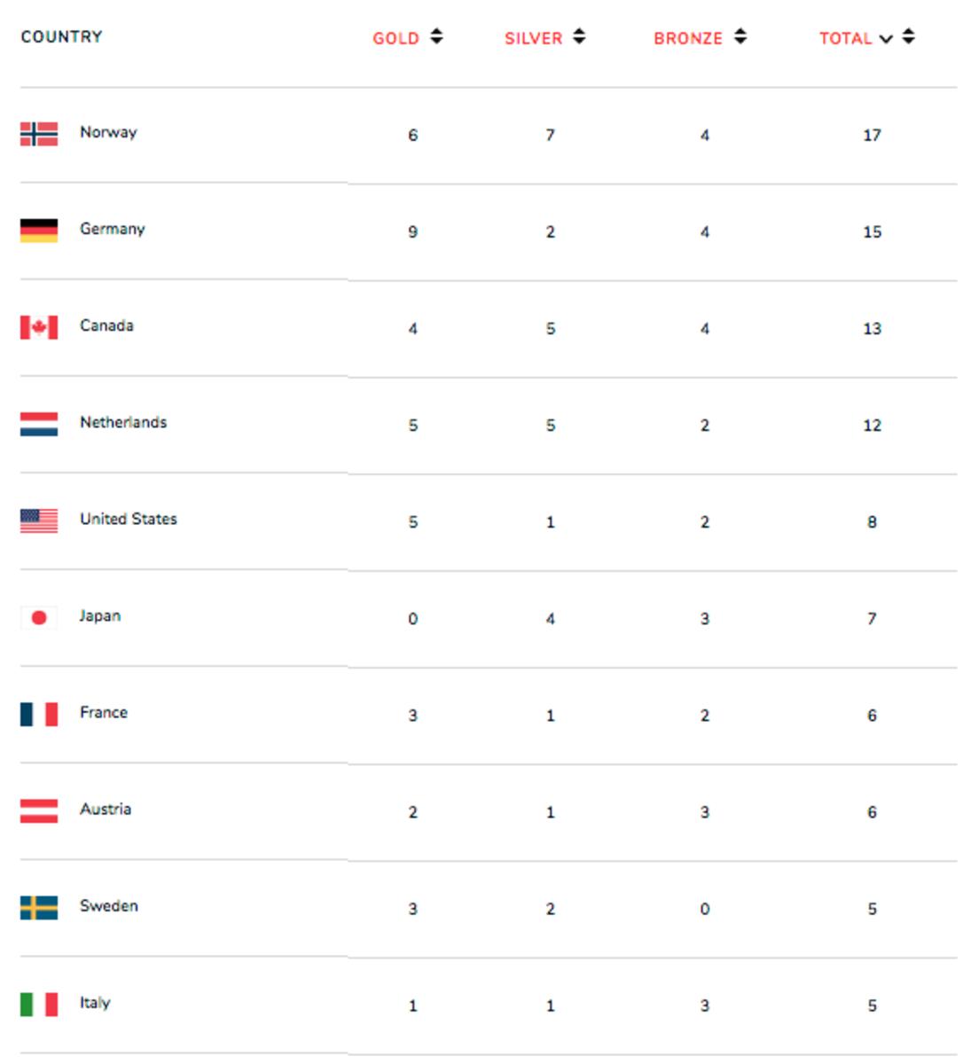This screenshot has width=971, height=1064.
Task: Click the COUNTRY column header
Action: pyautogui.click(x=62, y=36)
